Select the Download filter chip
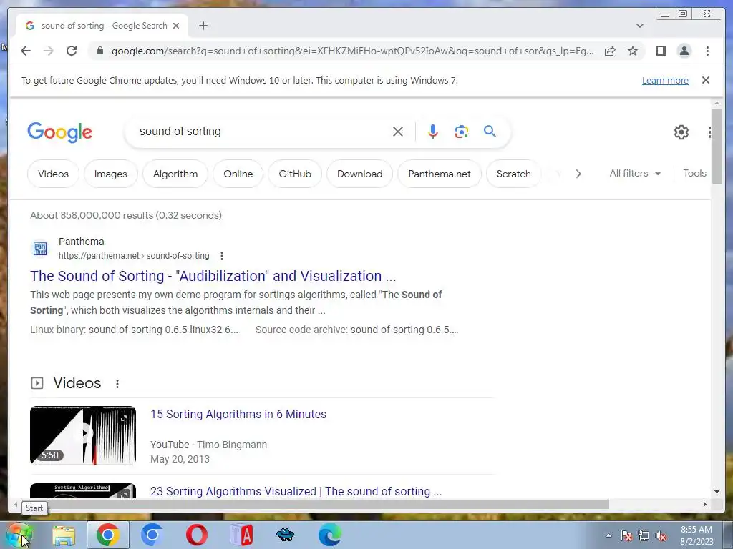The height and width of the screenshot is (549, 733). (359, 174)
